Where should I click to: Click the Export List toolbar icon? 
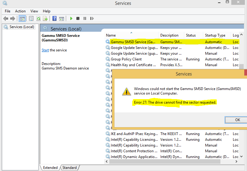[x=45, y=19]
